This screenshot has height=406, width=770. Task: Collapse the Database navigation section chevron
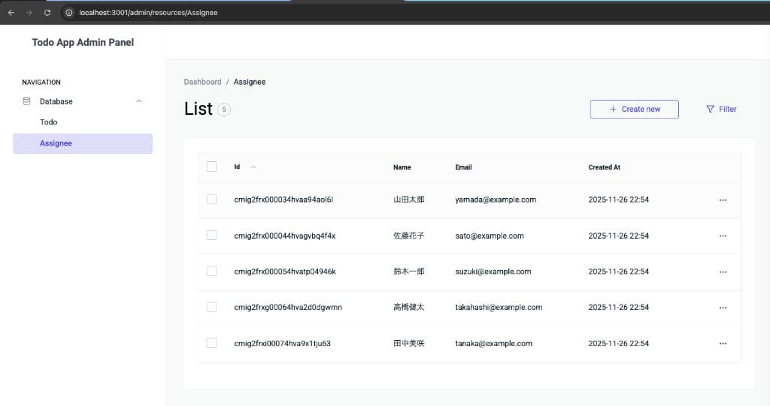139,101
